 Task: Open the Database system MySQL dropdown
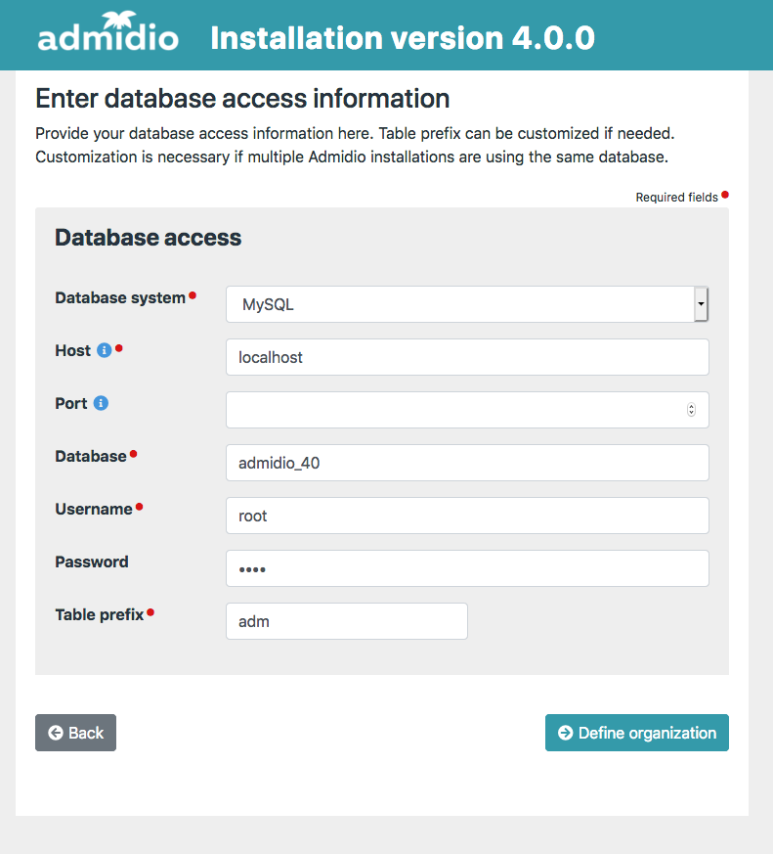459,304
